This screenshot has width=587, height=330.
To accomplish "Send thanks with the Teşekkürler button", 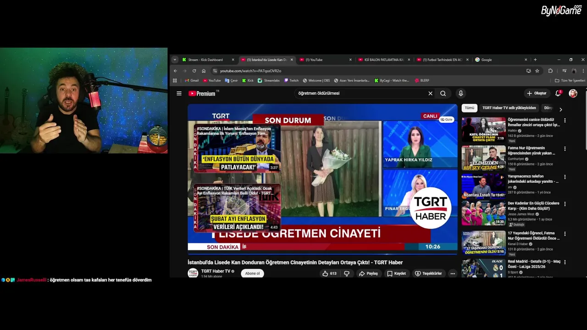I will pos(428,274).
